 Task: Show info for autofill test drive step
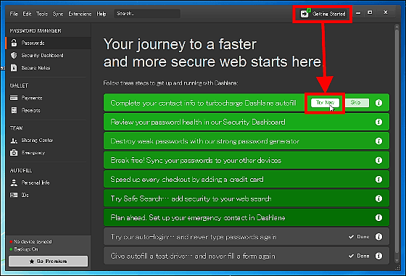click(x=378, y=256)
